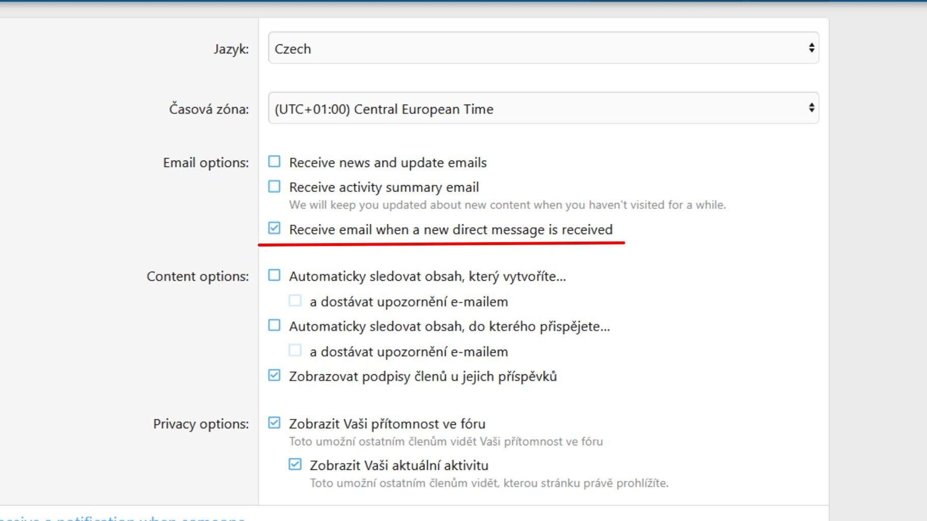Enable 'Automaticky sledovat obsah, do kterého přispějete'

click(274, 325)
